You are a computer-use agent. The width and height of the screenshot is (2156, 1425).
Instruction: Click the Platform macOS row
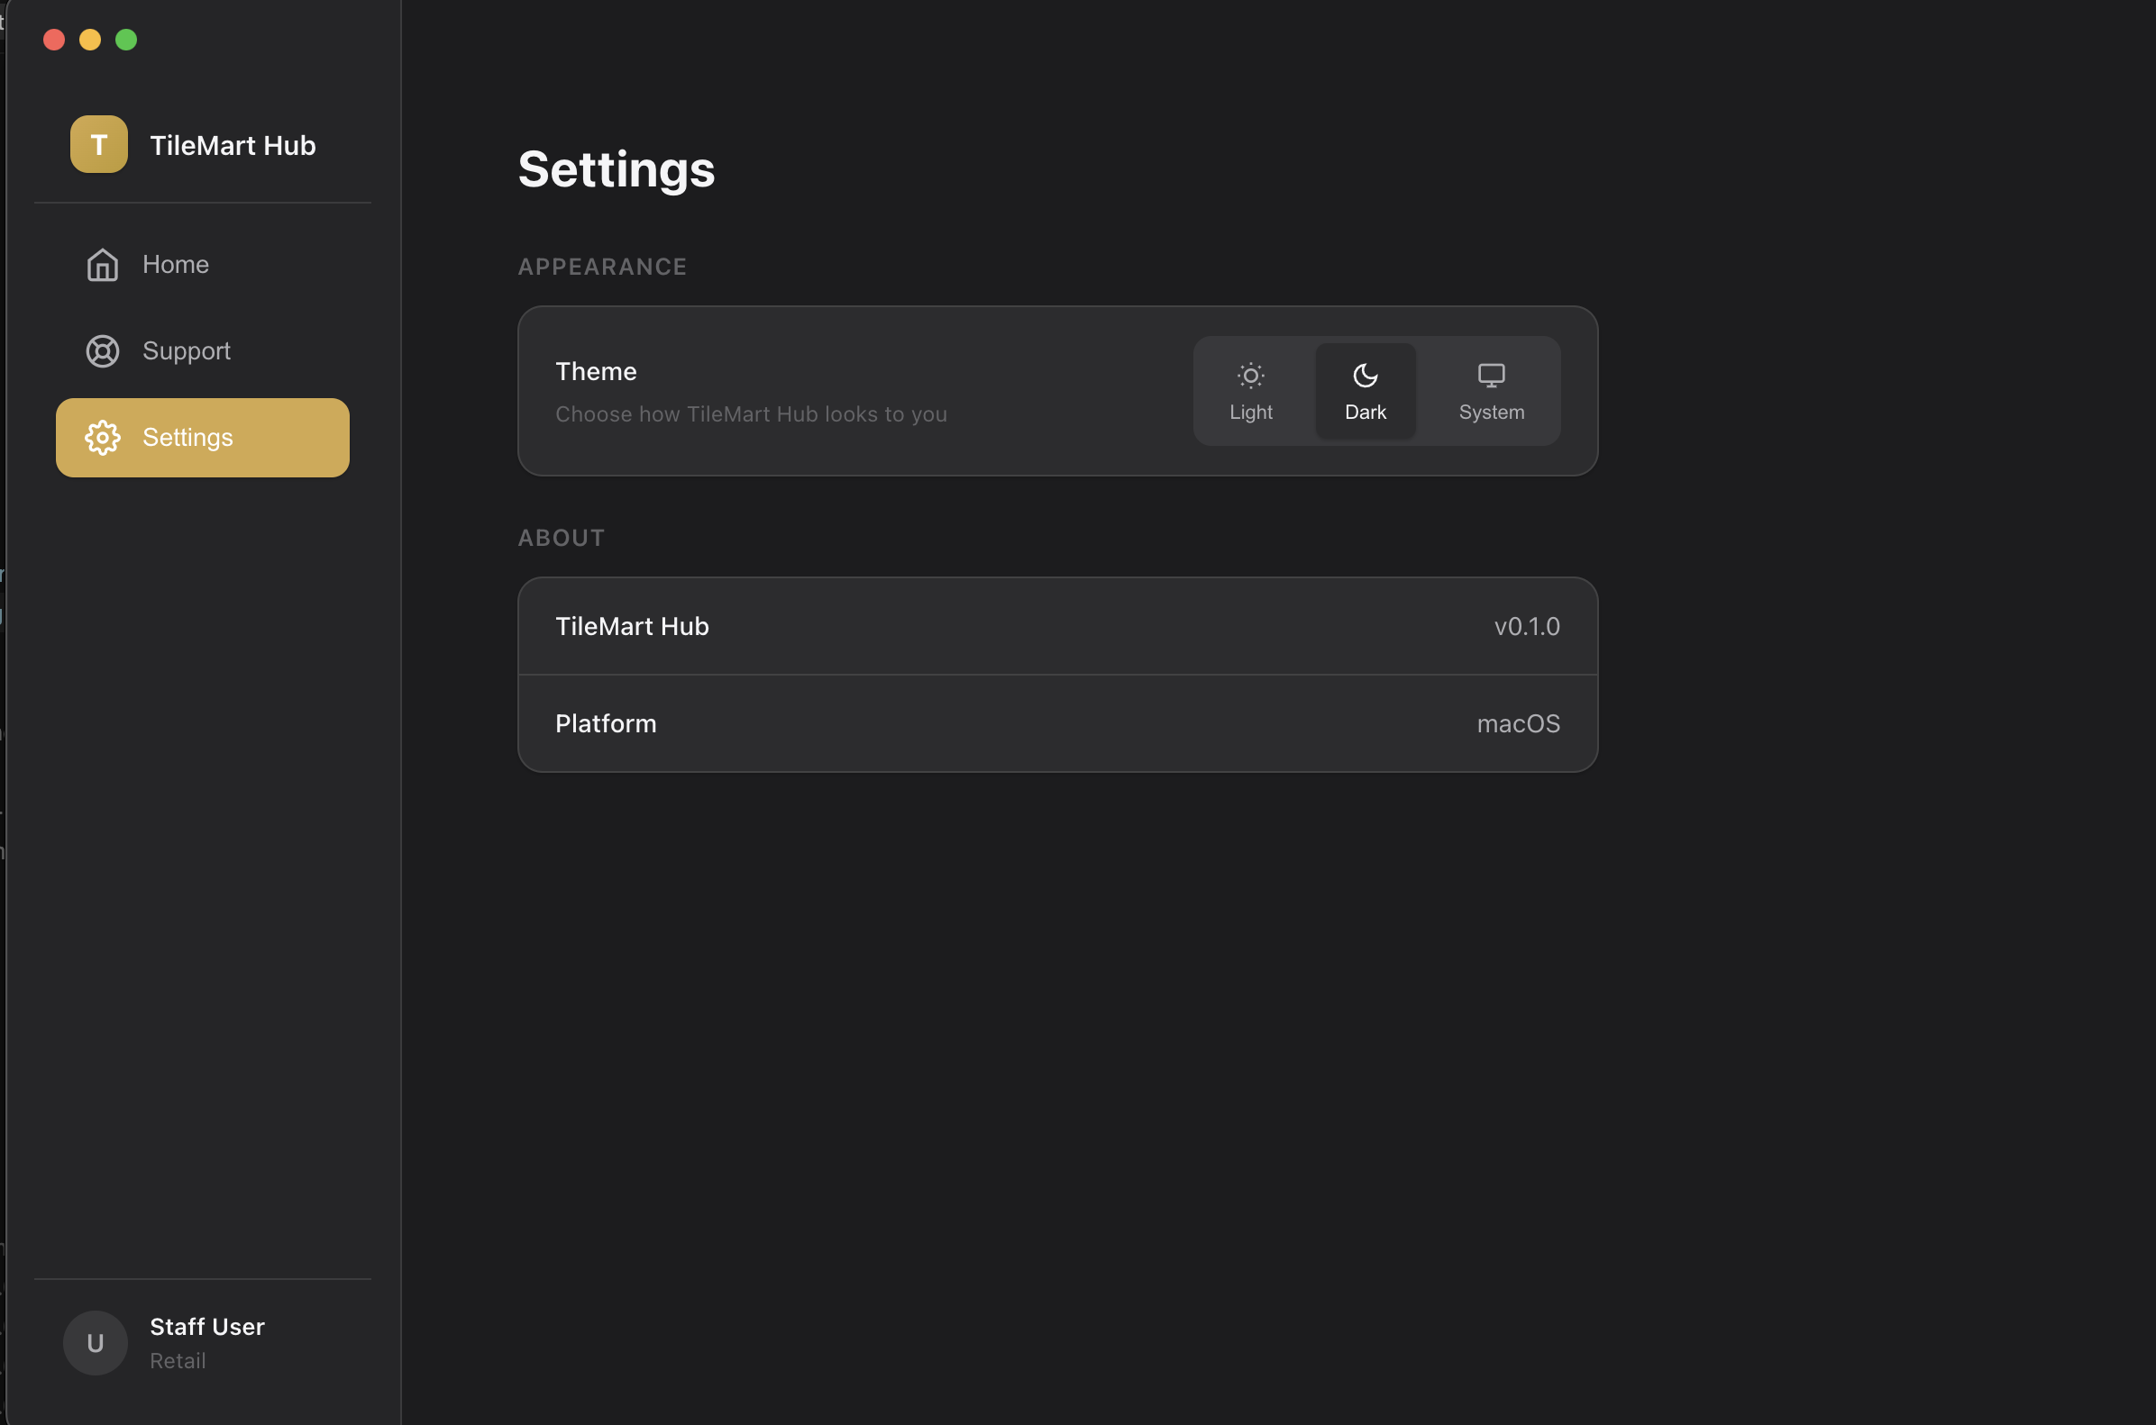(x=1056, y=723)
